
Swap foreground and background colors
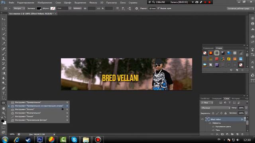pyautogui.click(x=5, y=117)
